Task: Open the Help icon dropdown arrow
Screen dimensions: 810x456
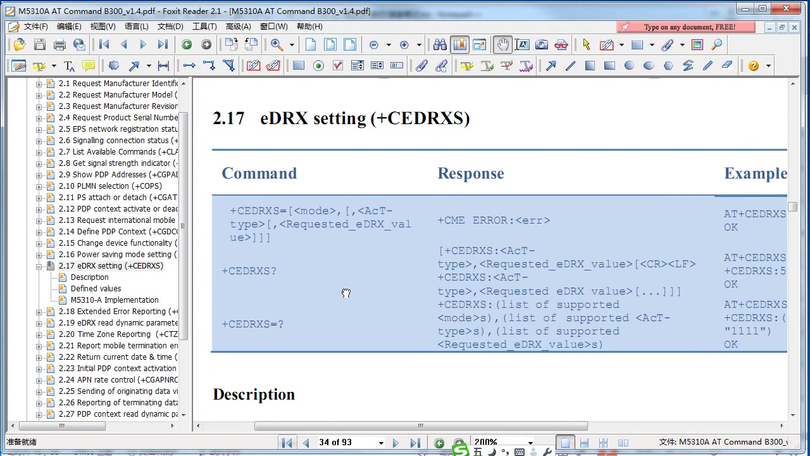Action: tap(768, 66)
